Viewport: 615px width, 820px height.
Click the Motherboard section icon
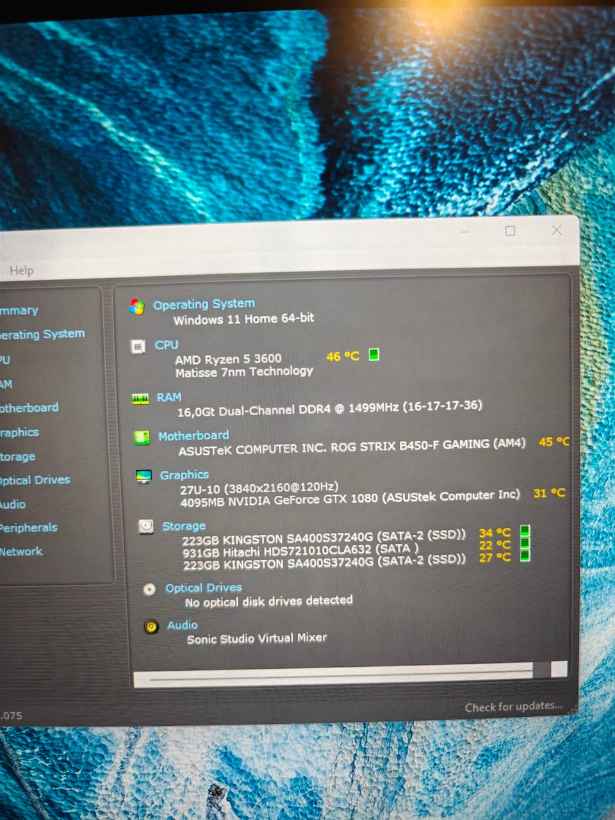(142, 438)
